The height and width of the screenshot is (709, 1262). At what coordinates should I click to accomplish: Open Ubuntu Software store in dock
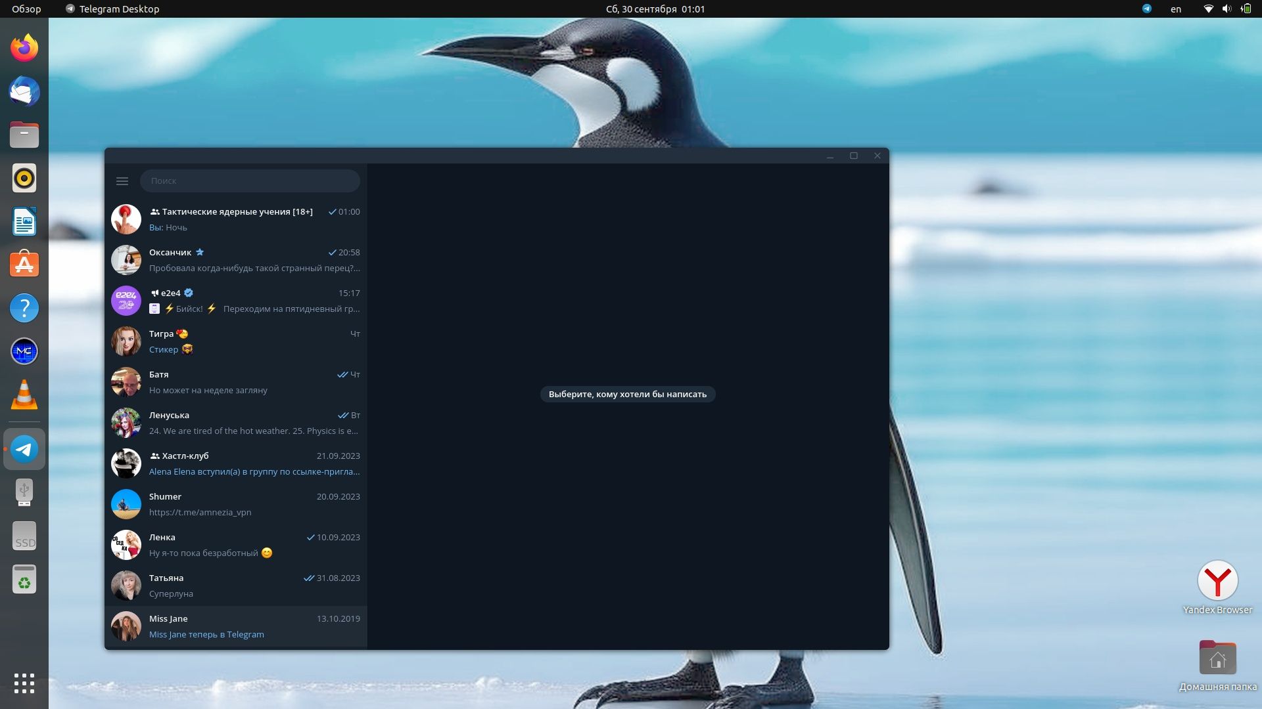pyautogui.click(x=24, y=265)
